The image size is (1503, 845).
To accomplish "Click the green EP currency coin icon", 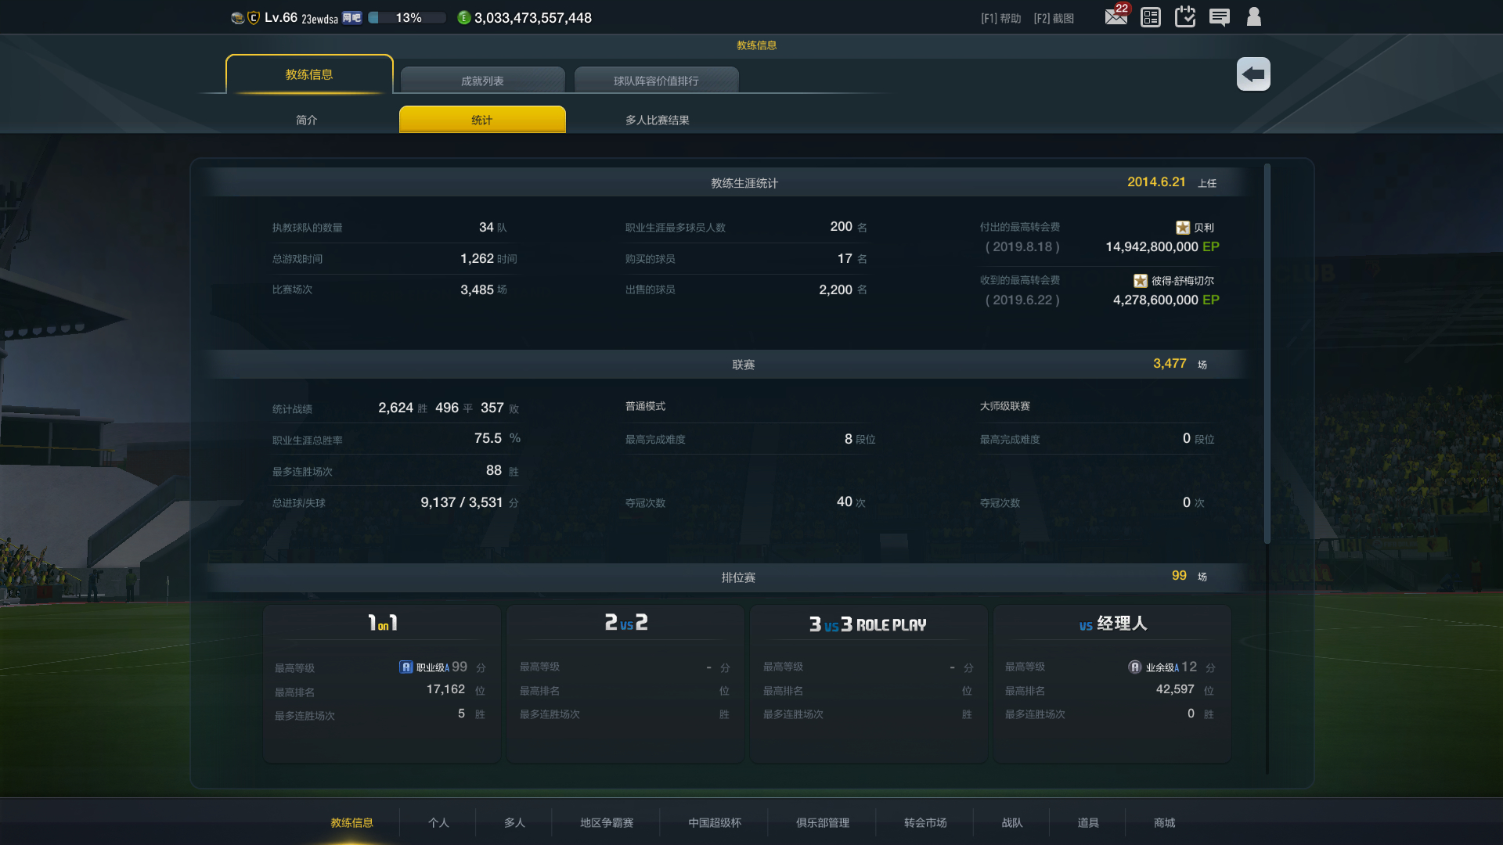I will pos(464,17).
